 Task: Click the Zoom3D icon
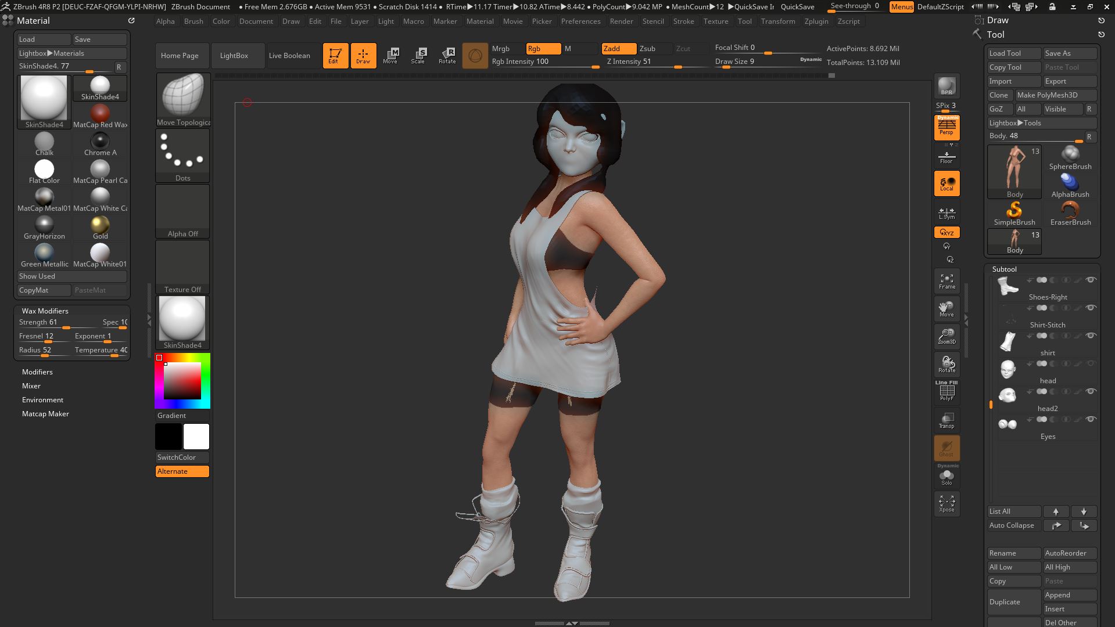[x=947, y=336]
